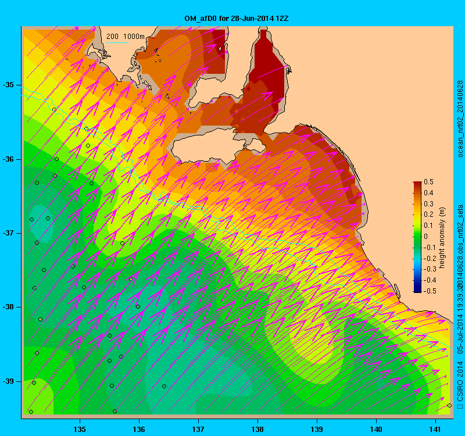Click the -0.3 color bar tick label
This screenshot has height=436, width=465.
430,269
